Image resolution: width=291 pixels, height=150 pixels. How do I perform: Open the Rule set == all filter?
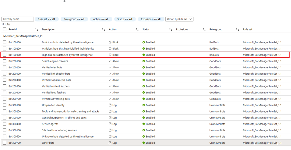tap(47, 19)
